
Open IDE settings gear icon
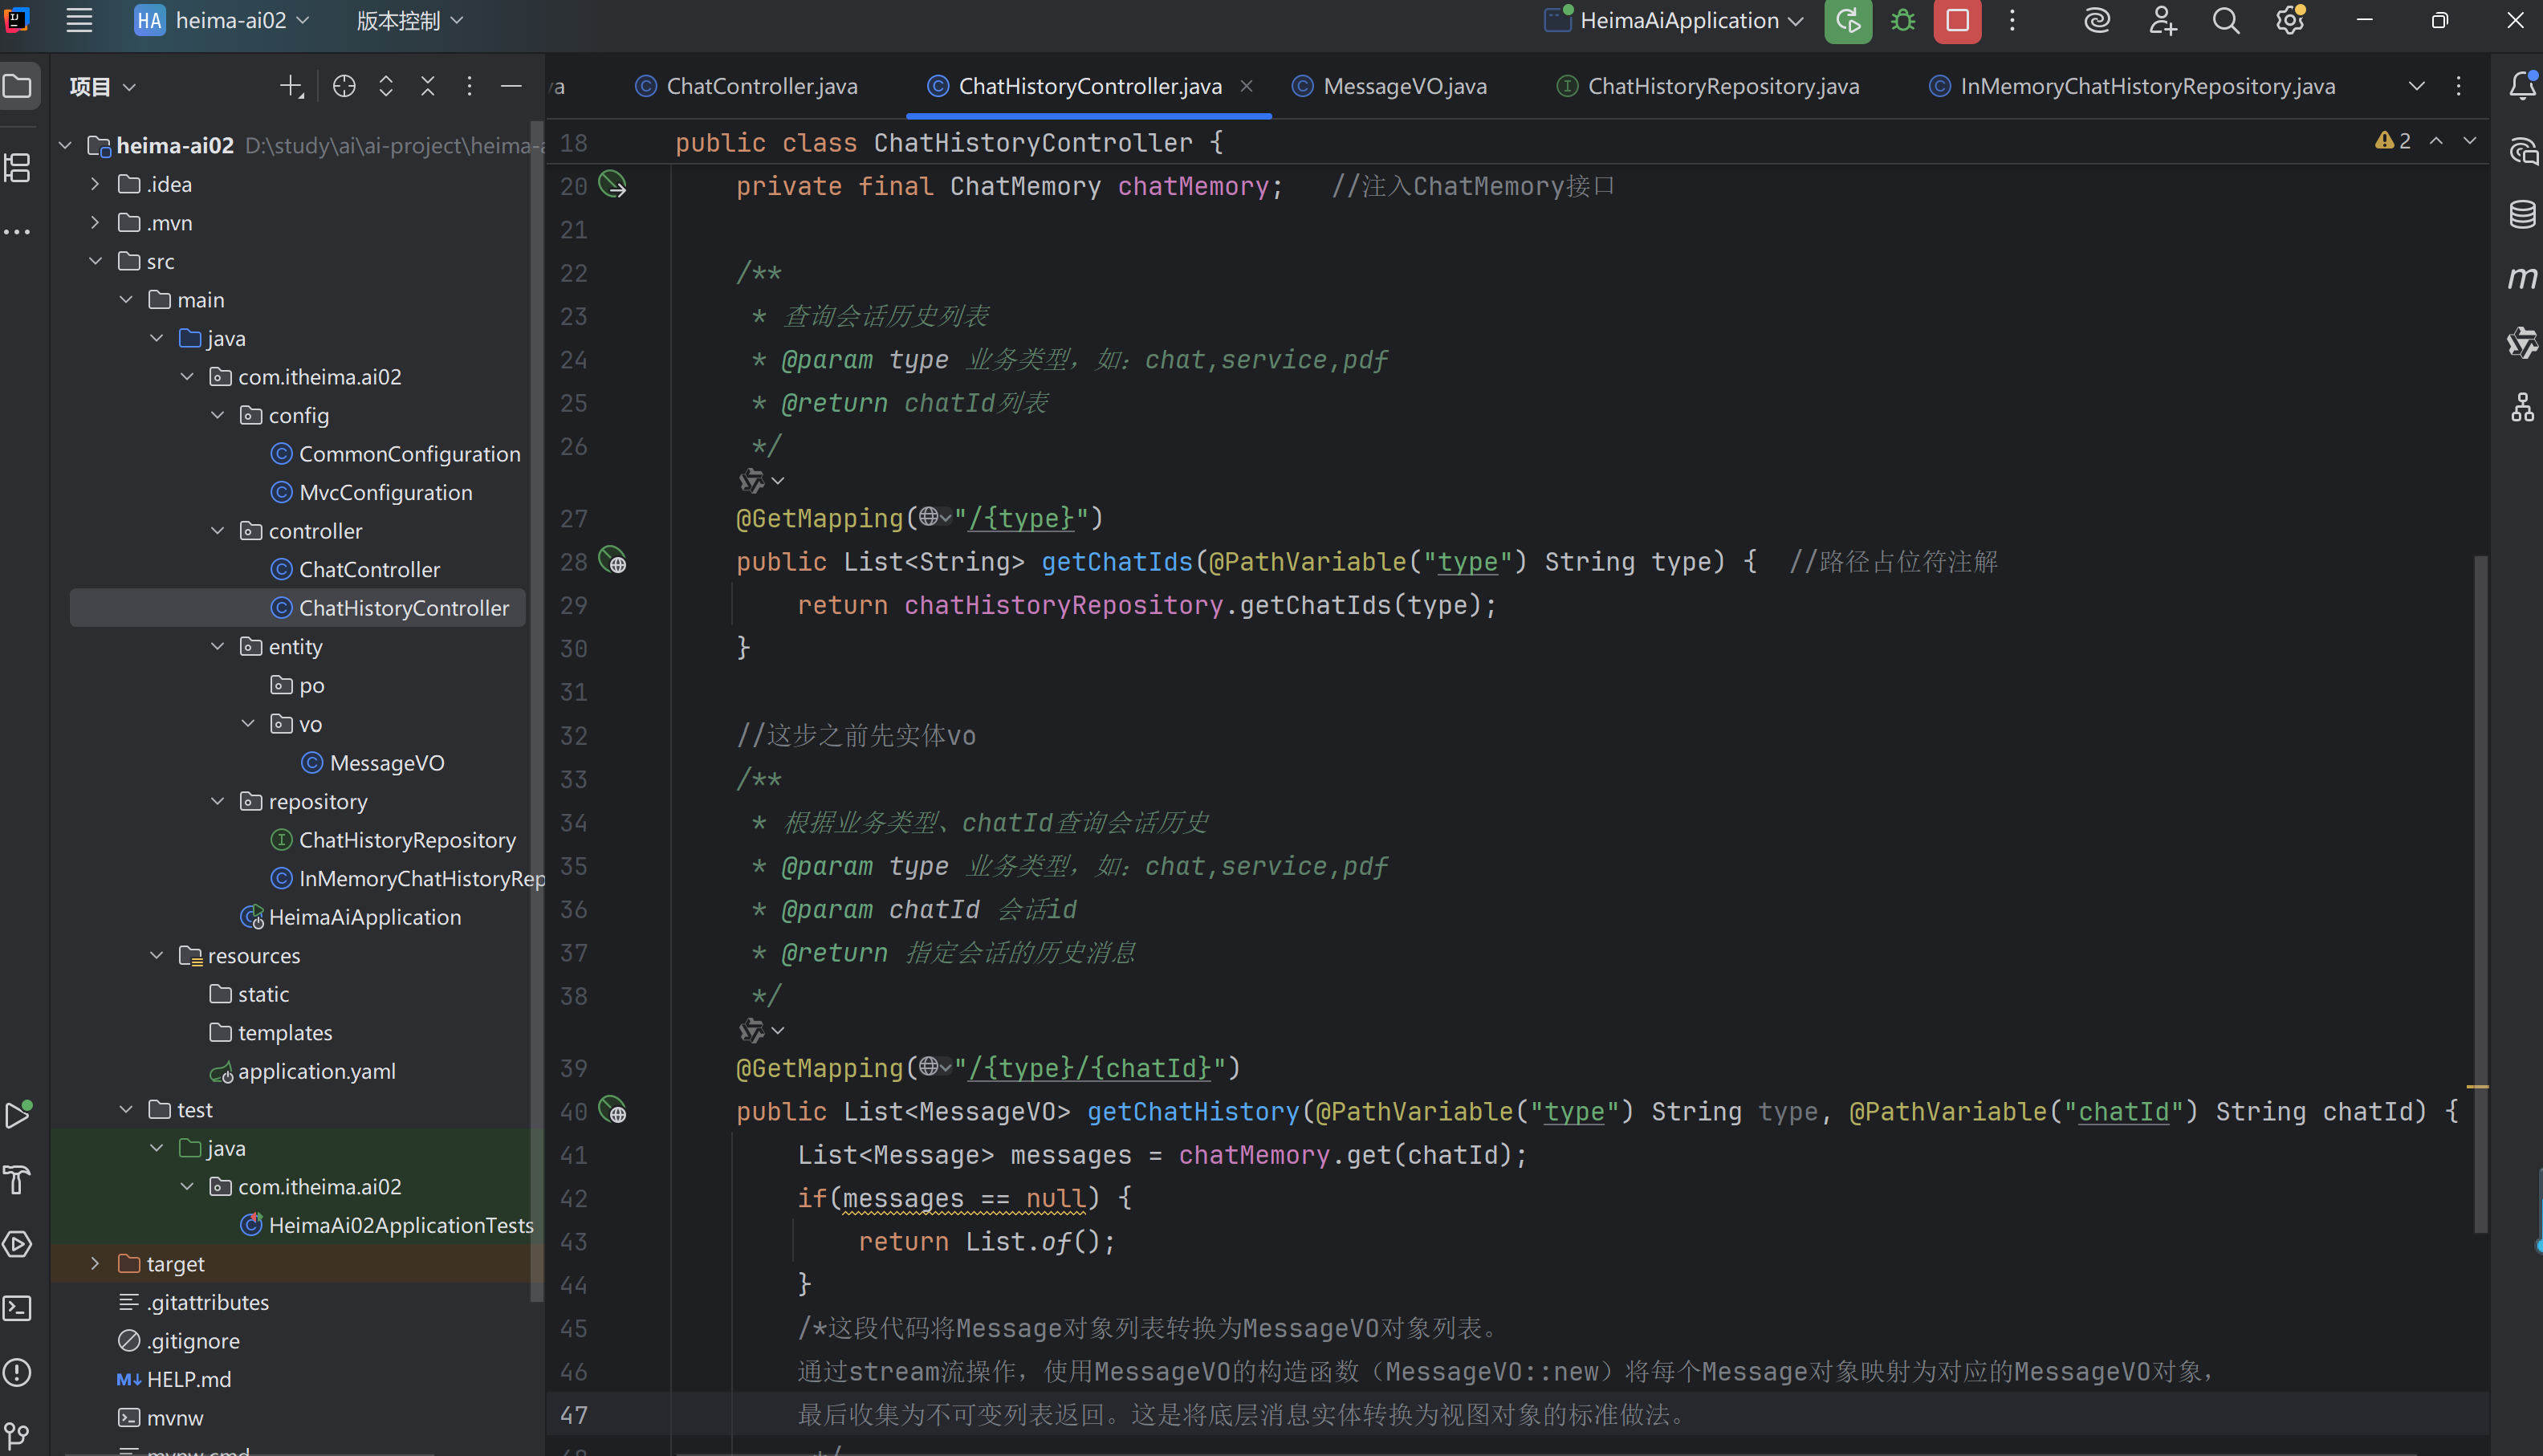2289,21
